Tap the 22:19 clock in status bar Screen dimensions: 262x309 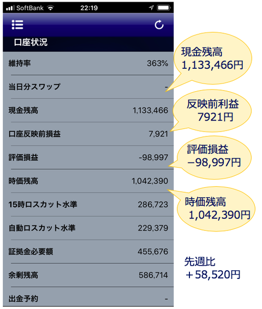coord(89,8)
